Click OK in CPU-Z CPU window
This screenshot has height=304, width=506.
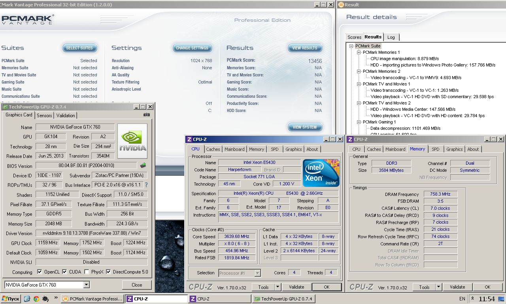[327, 287]
